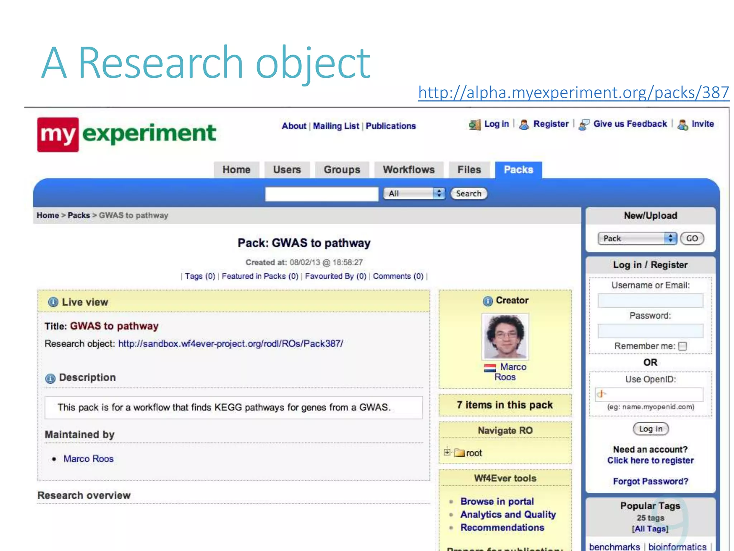Viewport: 734px width, 551px height.
Task: Click the Use OpenID input field
Action: [649, 394]
